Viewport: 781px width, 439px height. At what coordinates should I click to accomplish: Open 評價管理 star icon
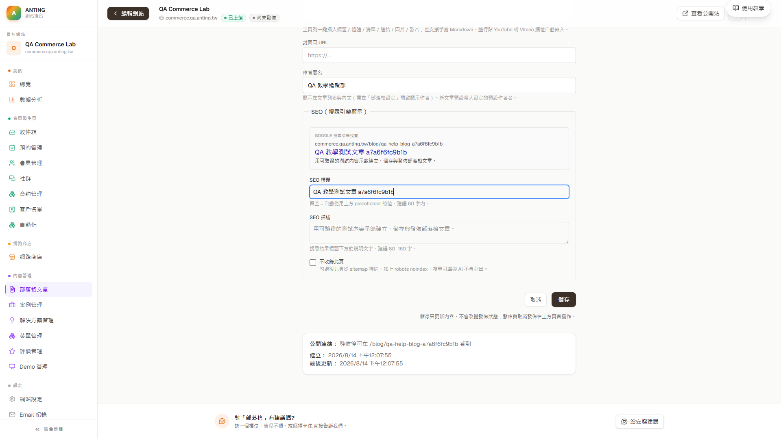click(12, 351)
